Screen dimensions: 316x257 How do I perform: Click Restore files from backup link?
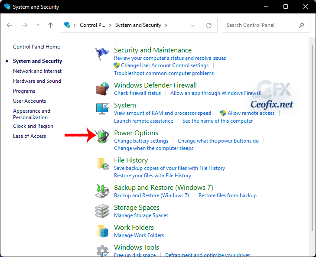pos(227,195)
